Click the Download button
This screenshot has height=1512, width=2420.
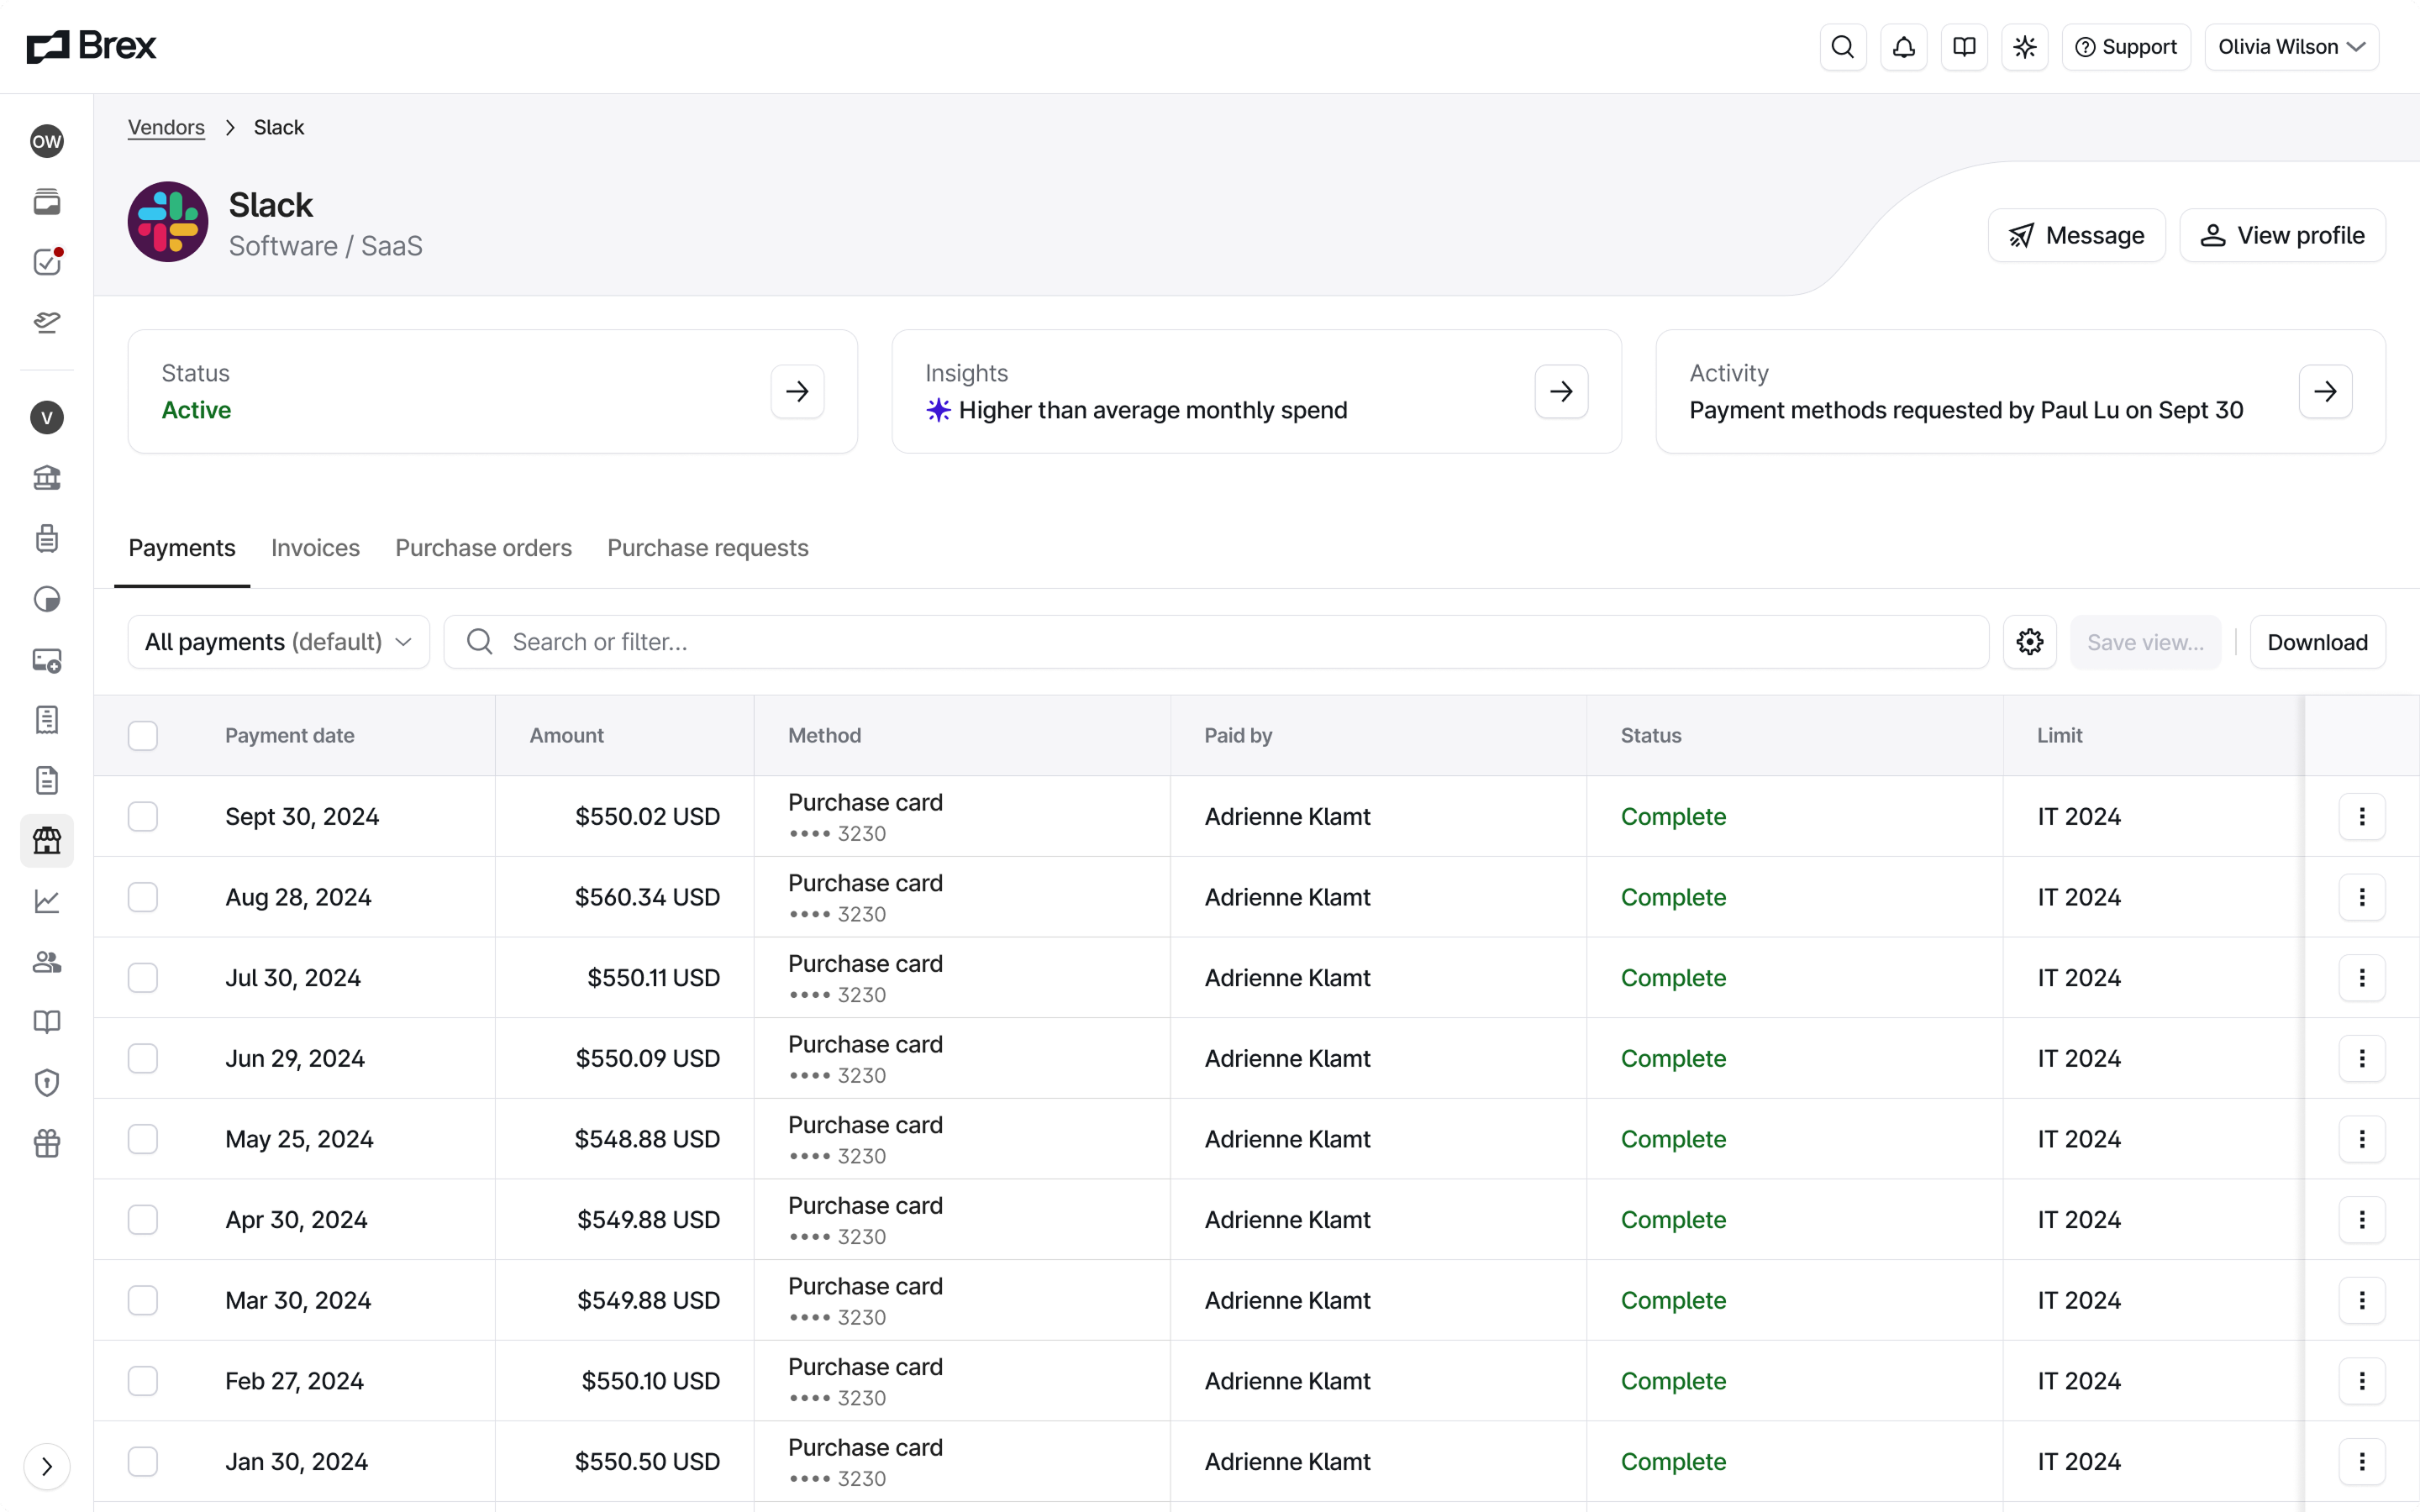click(x=2317, y=642)
